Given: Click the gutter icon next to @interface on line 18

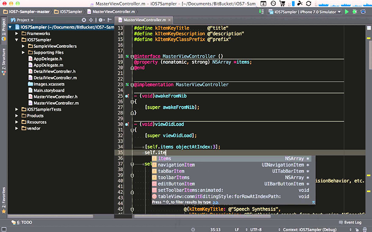Looking at the screenshot, I should pyautogui.click(x=127, y=56).
